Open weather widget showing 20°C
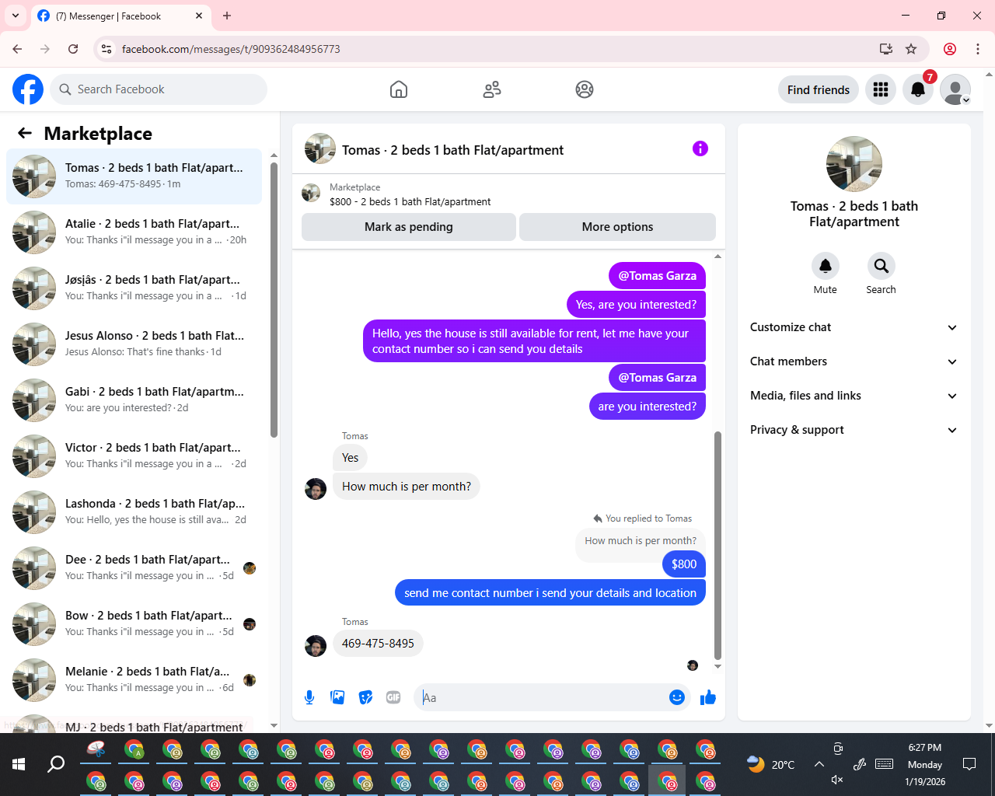The width and height of the screenshot is (995, 796). click(770, 764)
